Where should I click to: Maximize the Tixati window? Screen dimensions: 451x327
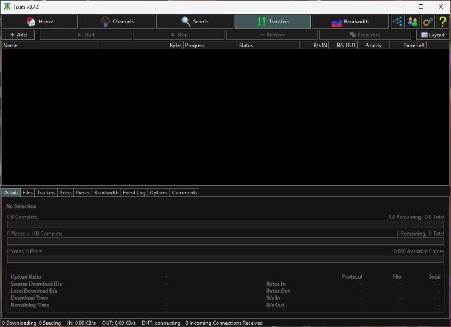point(421,7)
